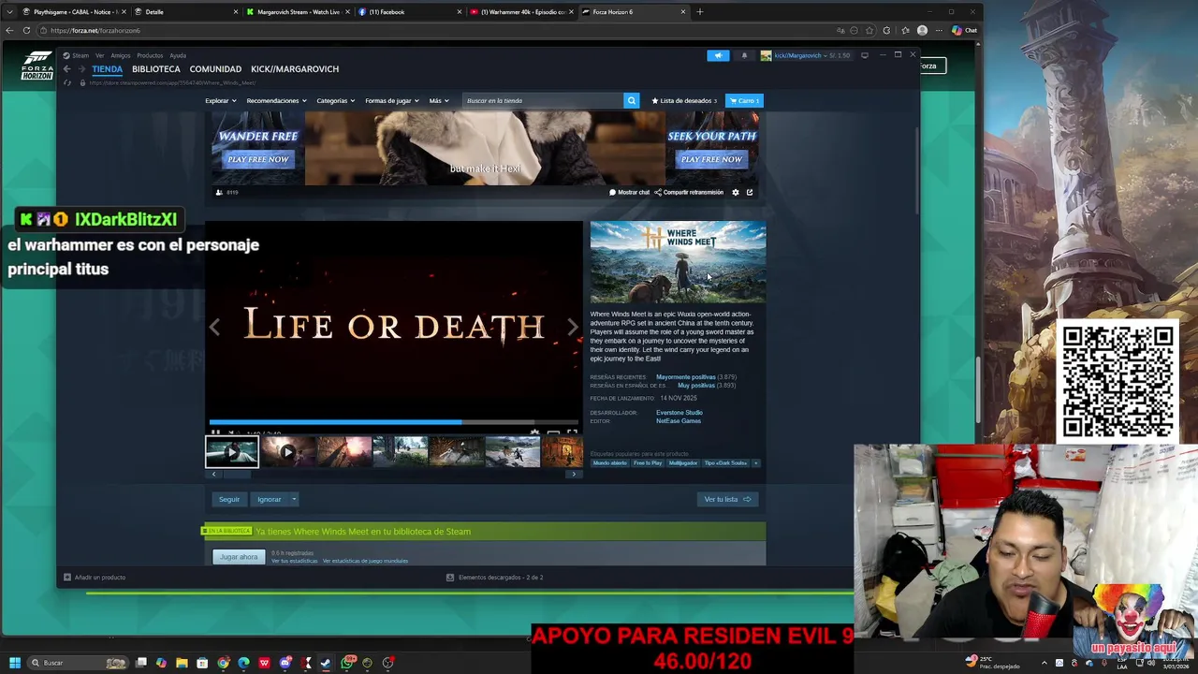The height and width of the screenshot is (674, 1198).
Task: Show the broadcast chat
Action: click(629, 192)
